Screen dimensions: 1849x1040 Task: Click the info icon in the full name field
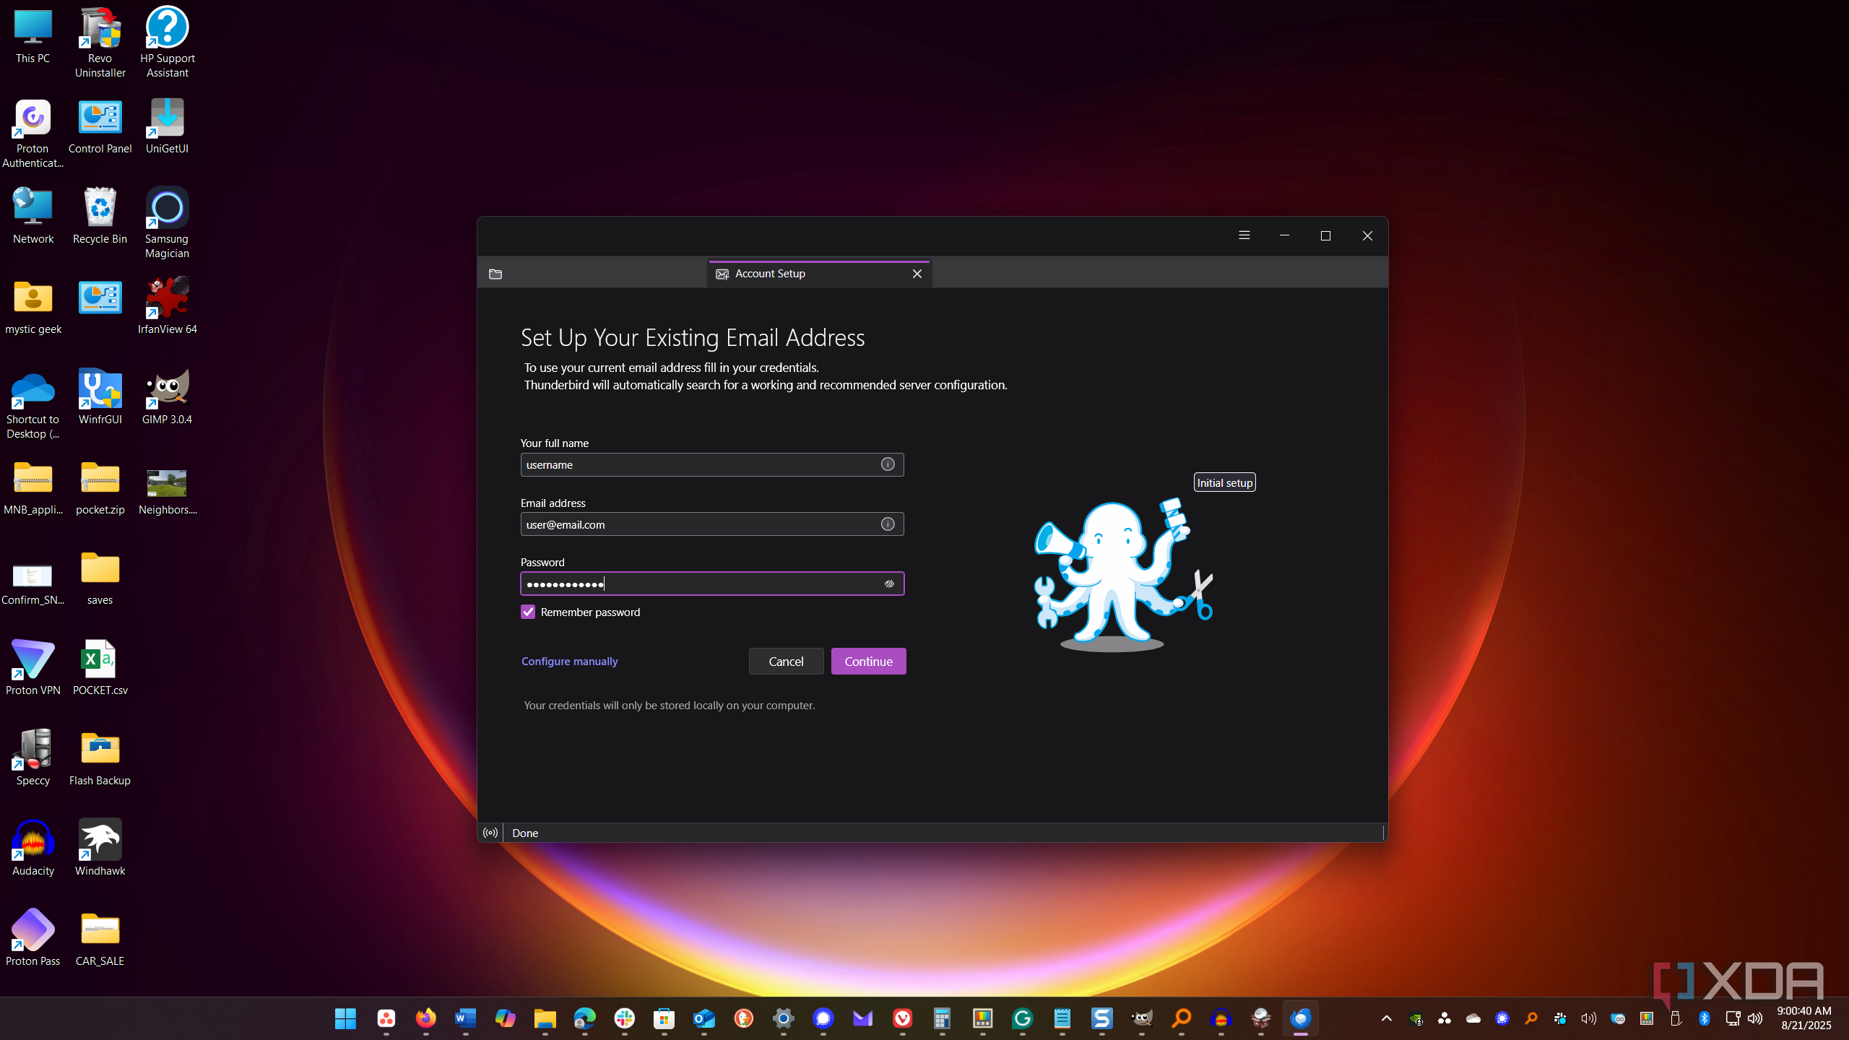888,464
